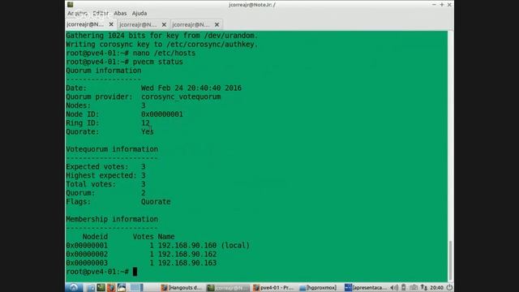Switch to pve4-01 browser window in taskbar
The image size is (519, 292).
(x=274, y=288)
